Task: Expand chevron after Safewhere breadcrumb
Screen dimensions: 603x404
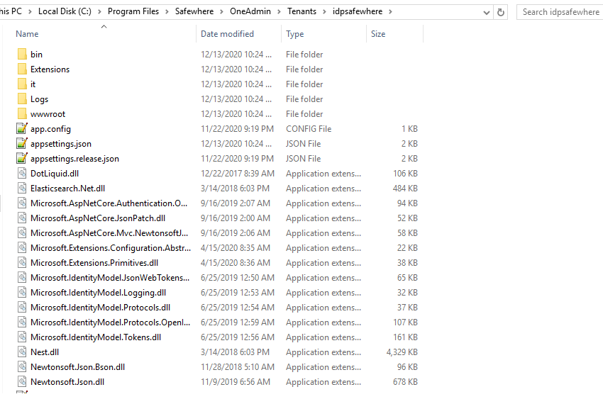Action: (x=221, y=12)
